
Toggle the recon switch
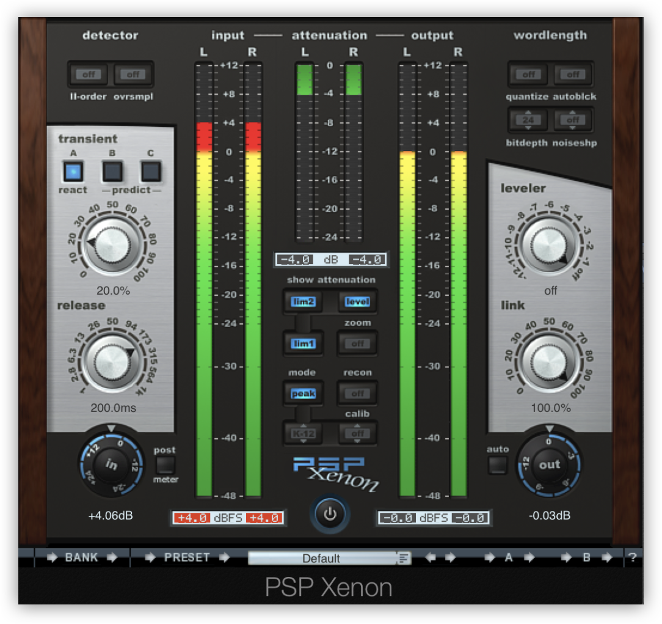[357, 394]
